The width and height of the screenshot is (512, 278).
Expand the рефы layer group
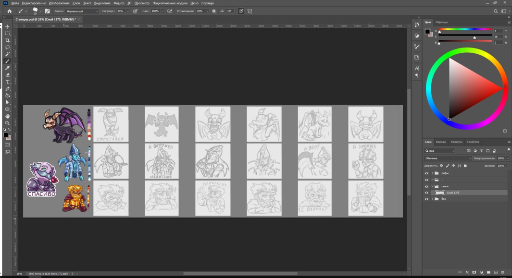(432, 173)
